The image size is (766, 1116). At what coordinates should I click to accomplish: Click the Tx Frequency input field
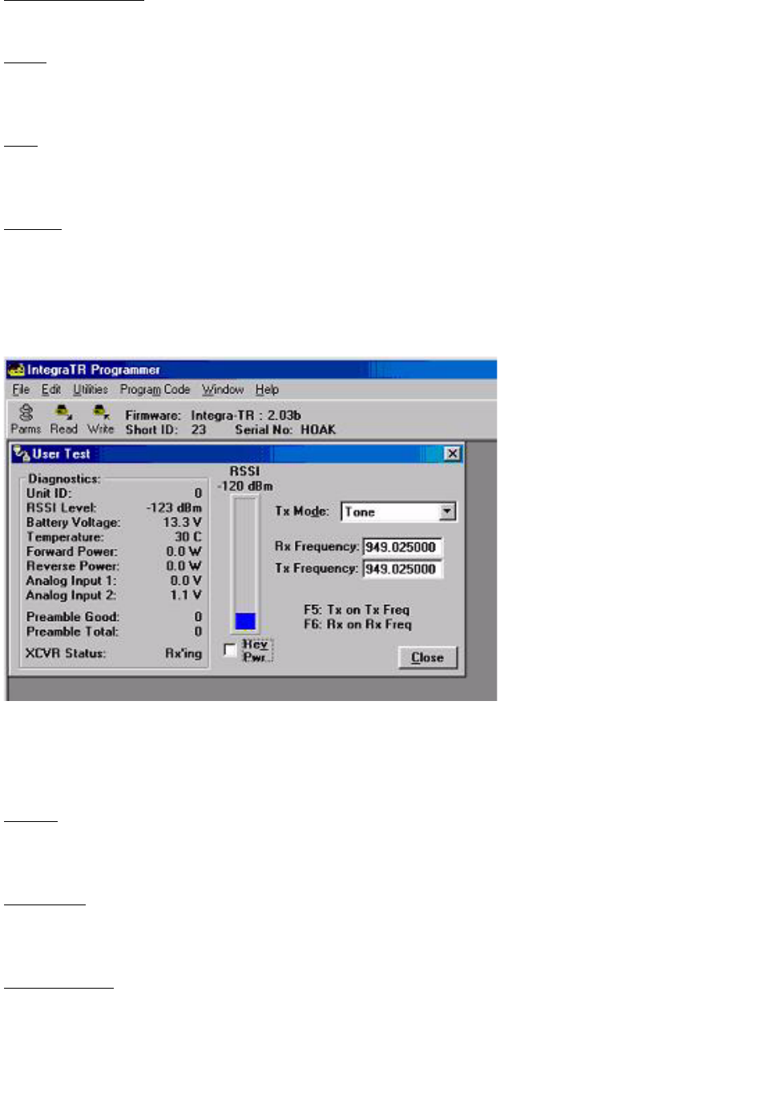[402, 569]
